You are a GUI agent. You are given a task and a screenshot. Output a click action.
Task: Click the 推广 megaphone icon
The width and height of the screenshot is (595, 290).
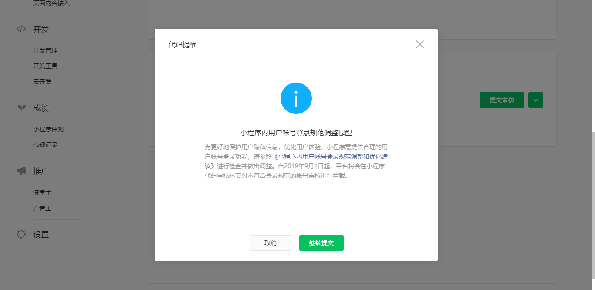(21, 171)
